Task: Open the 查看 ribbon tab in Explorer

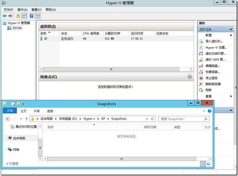Action: click(x=50, y=111)
